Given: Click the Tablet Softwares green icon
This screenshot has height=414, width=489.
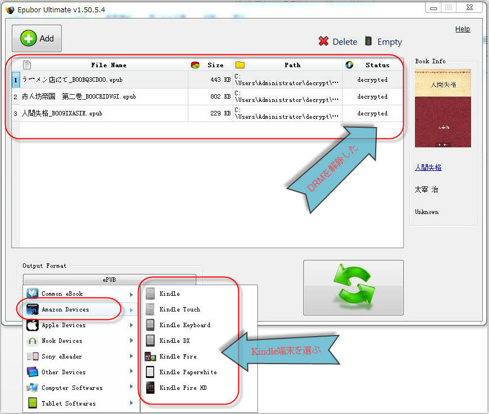Looking at the screenshot, I should pos(33,403).
